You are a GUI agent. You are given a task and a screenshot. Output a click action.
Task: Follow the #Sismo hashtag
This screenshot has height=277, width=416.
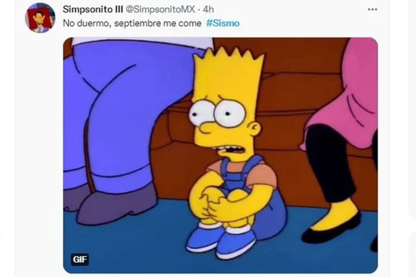(x=223, y=23)
